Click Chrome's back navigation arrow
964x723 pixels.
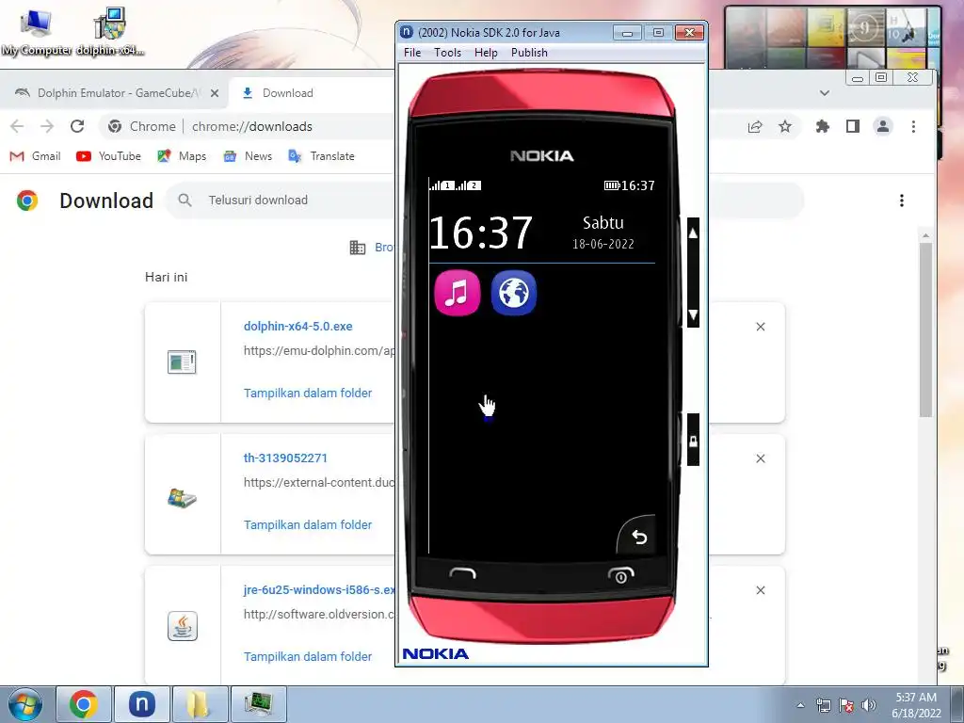pos(17,126)
